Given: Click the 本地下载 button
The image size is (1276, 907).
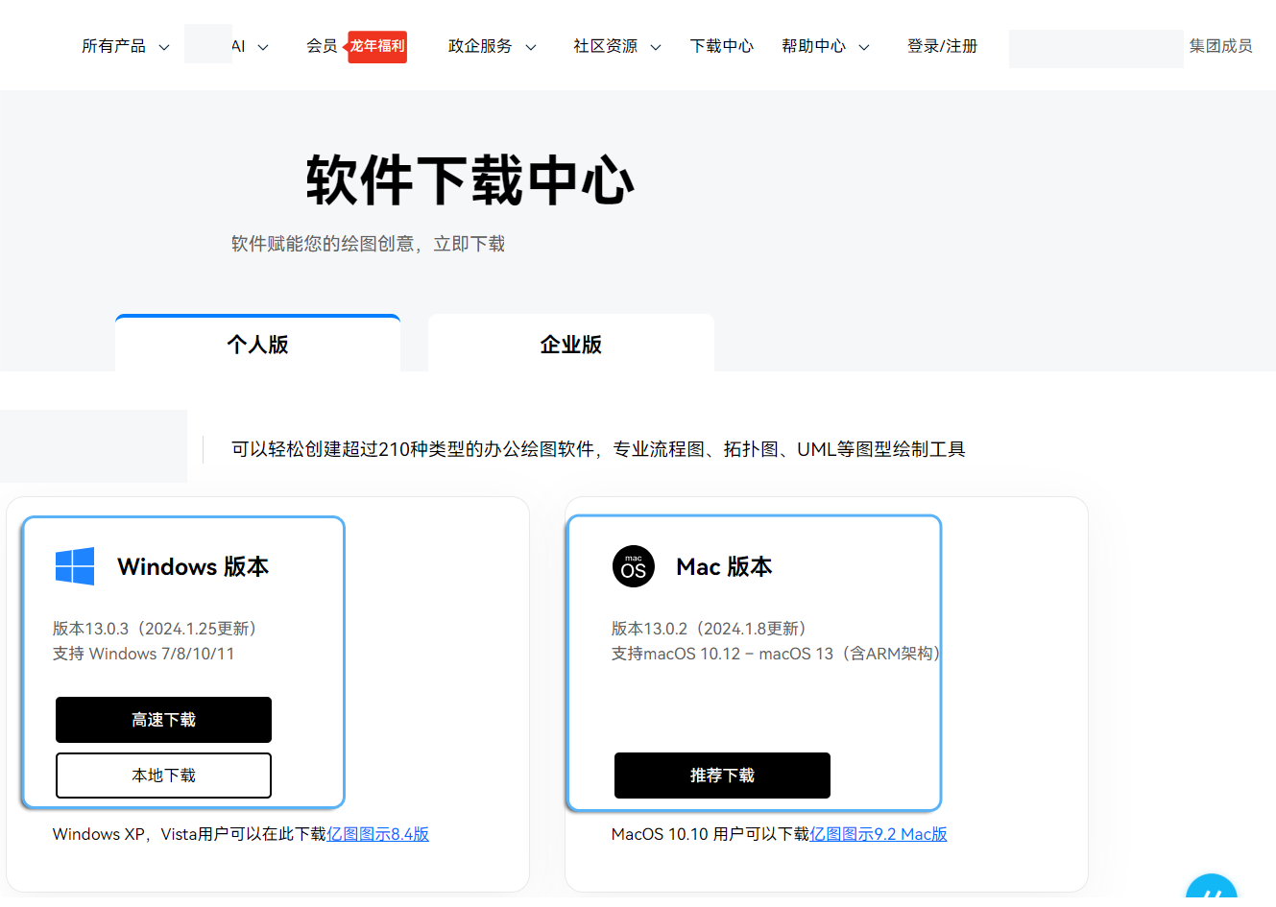Looking at the screenshot, I should [x=163, y=776].
